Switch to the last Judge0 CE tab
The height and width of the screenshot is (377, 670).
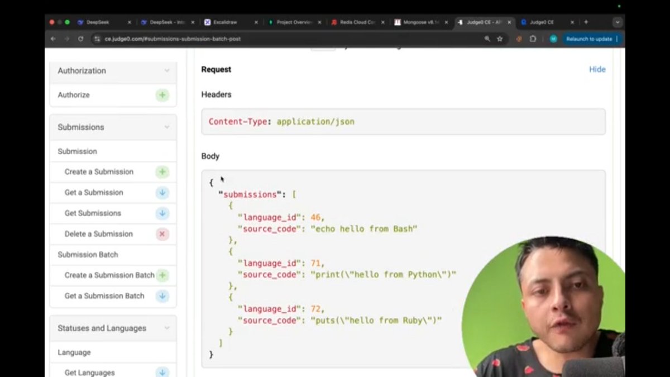pyautogui.click(x=547, y=22)
